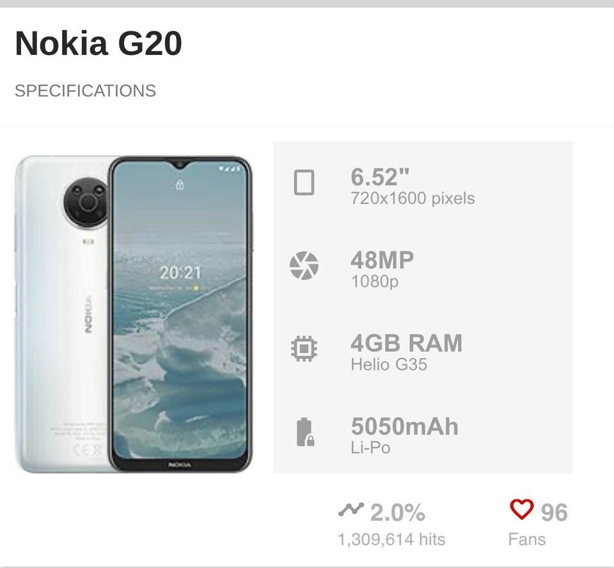Click the Nokia G20 title

[x=98, y=43]
